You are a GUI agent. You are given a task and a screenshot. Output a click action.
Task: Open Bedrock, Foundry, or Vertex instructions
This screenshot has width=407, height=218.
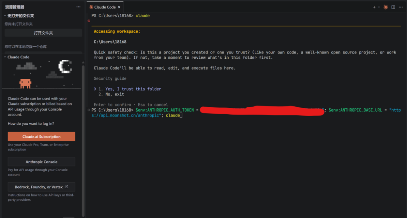click(x=41, y=187)
